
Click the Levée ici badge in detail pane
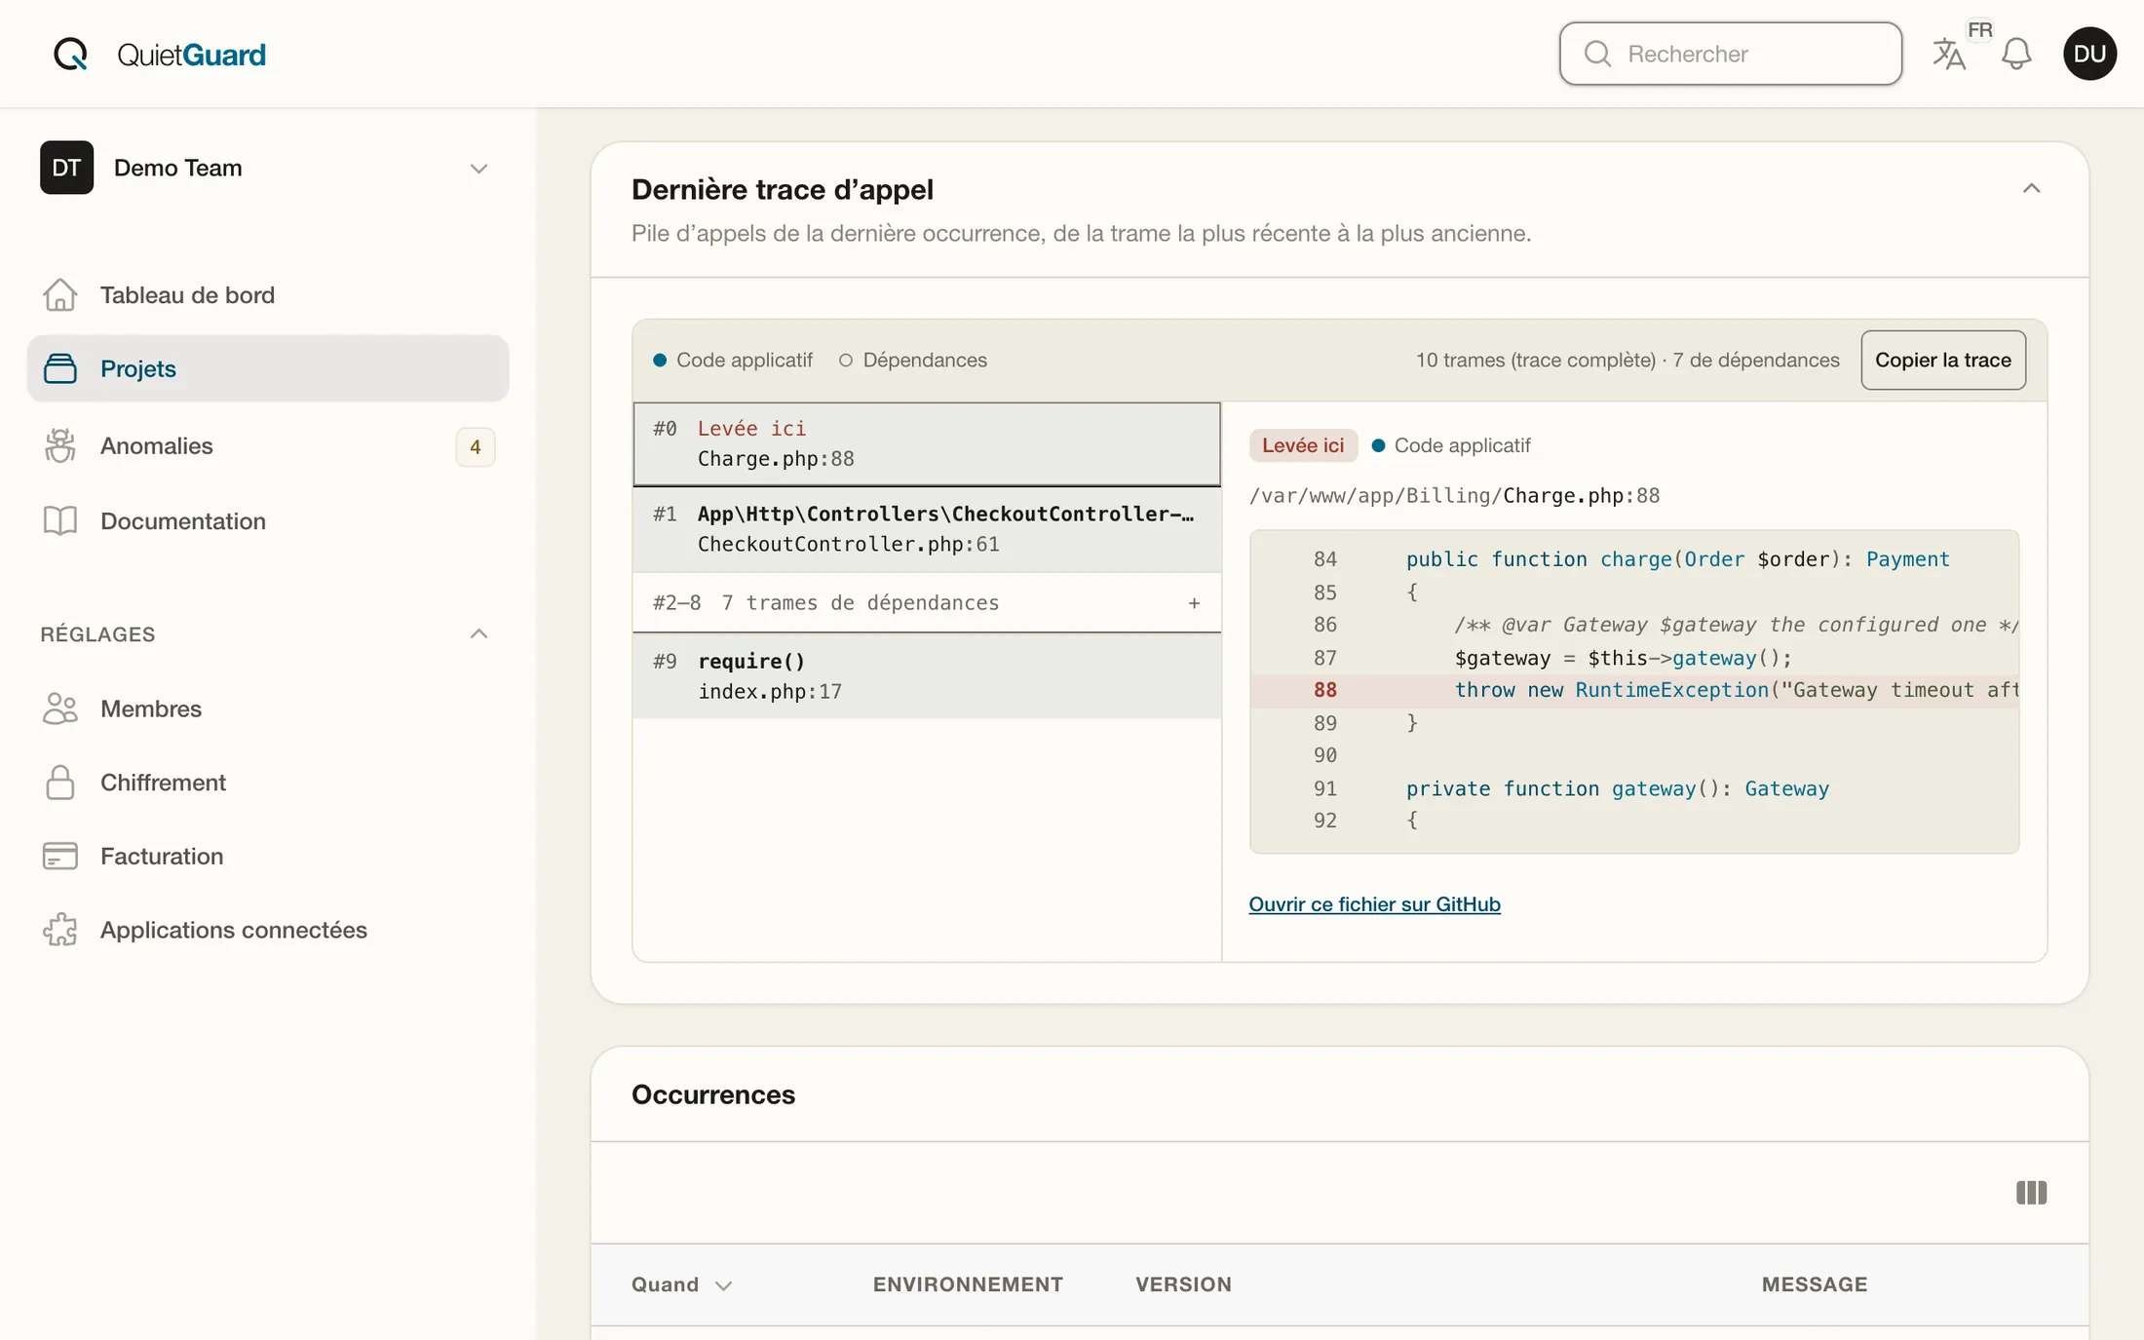coord(1303,445)
